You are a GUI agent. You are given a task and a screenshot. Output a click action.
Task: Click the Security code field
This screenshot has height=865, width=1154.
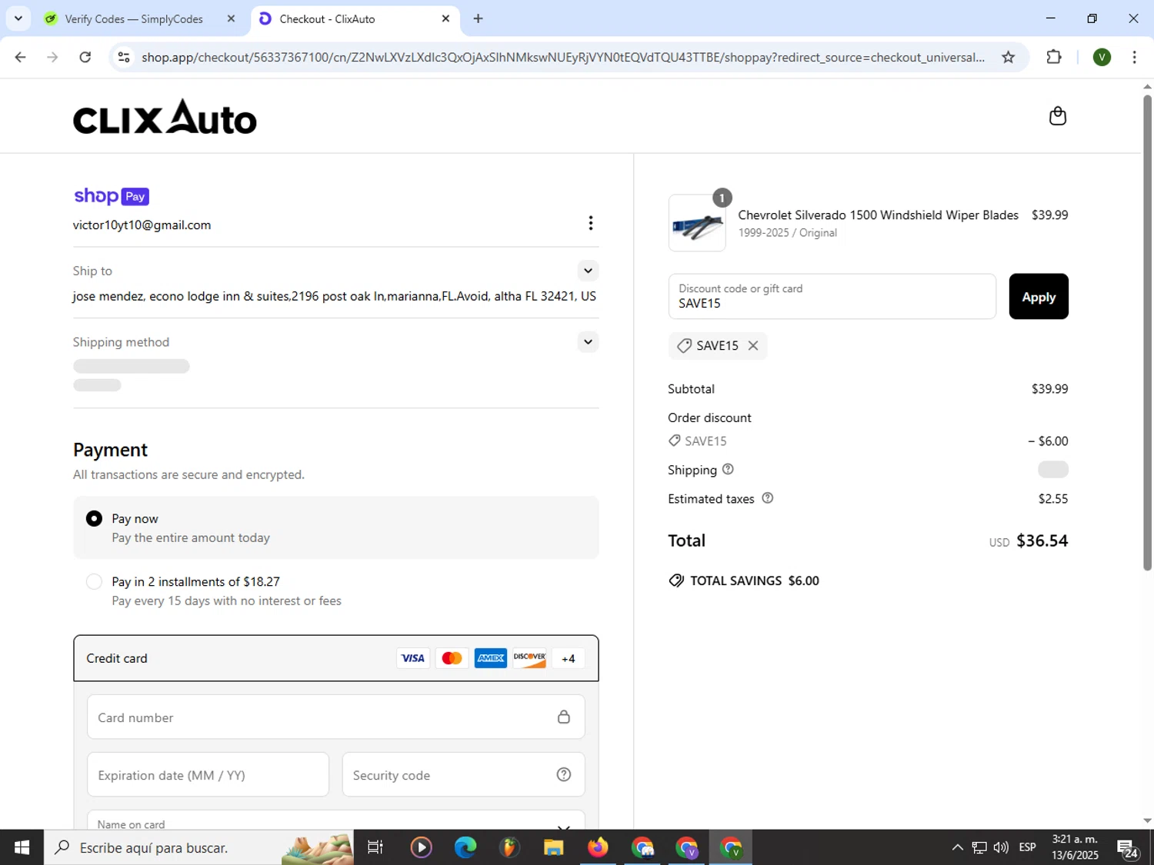[463, 774]
